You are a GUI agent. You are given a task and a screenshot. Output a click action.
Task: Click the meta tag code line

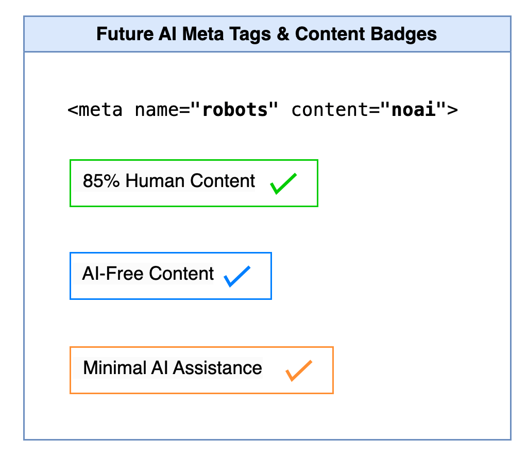tap(263, 110)
